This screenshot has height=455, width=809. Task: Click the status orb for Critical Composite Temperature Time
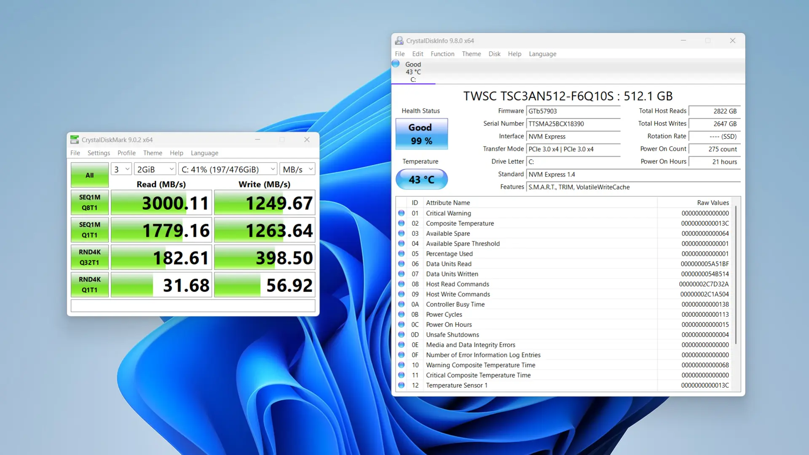click(x=402, y=375)
